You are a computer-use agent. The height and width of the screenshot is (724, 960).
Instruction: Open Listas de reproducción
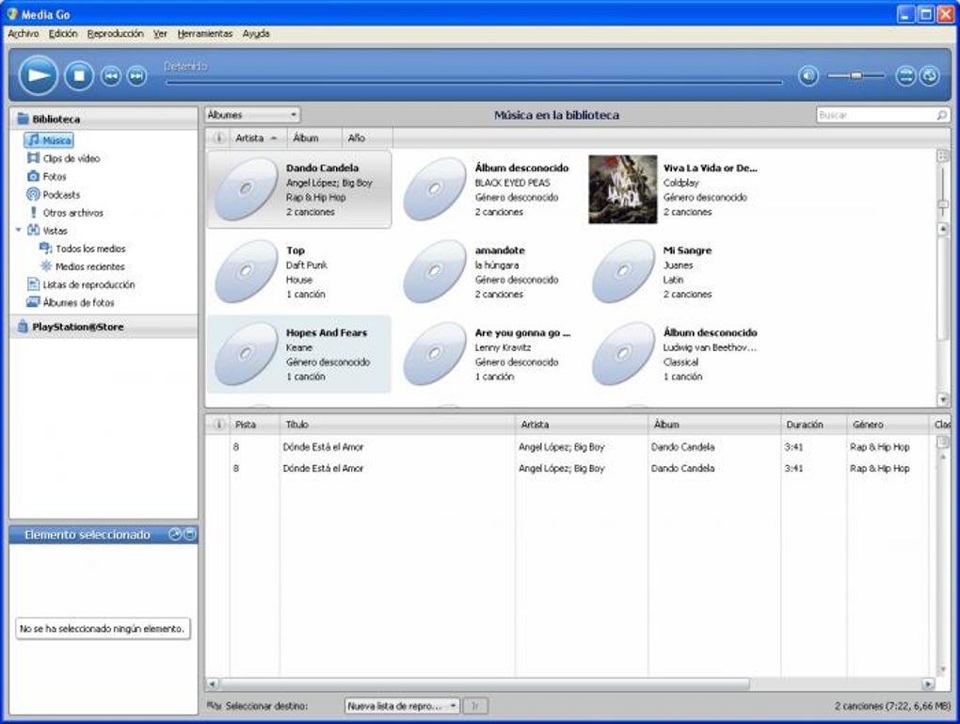[x=81, y=285]
